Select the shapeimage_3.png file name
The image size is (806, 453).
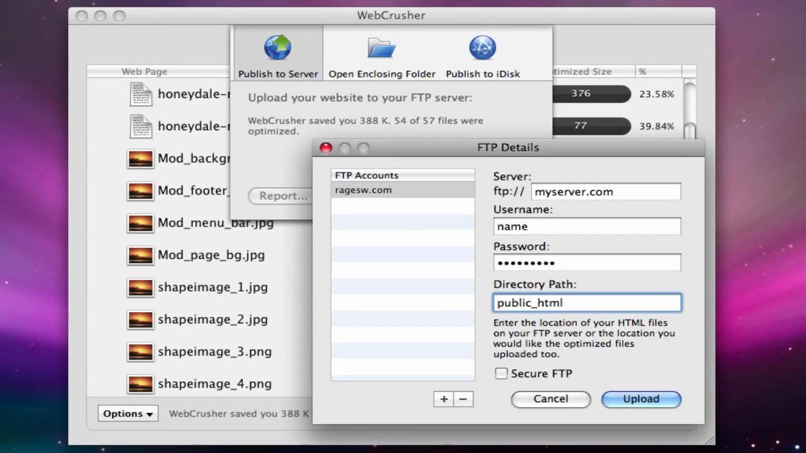215,352
